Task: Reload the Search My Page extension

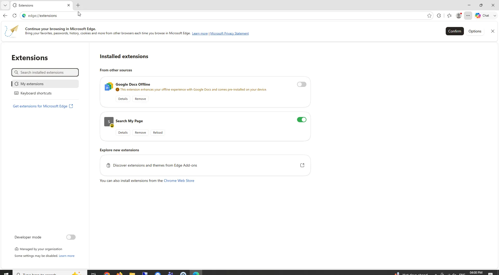Action: [158, 133]
